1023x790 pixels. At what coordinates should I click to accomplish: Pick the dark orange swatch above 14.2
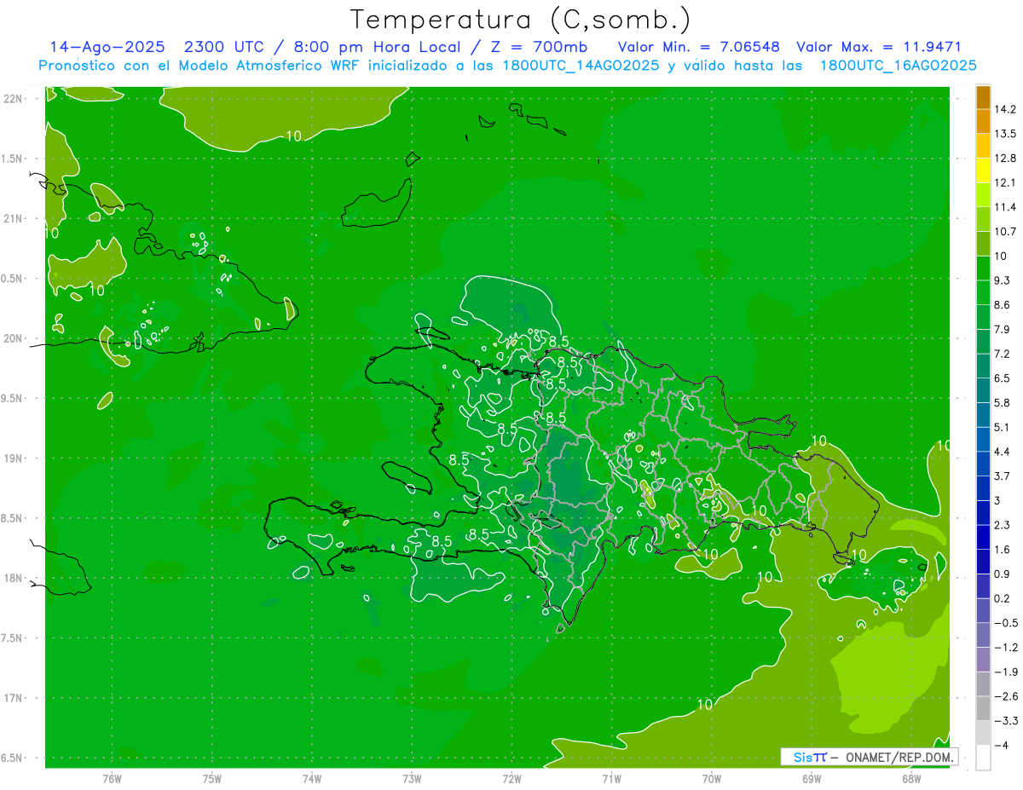[x=984, y=97]
